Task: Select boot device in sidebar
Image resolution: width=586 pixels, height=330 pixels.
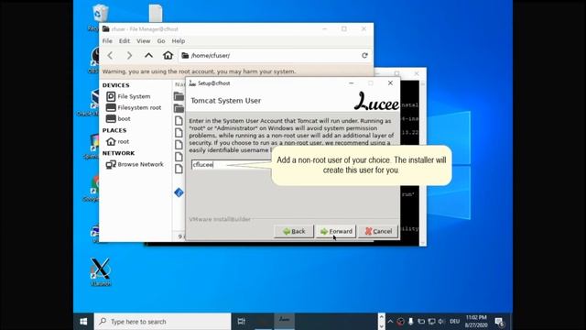Action: click(118, 118)
